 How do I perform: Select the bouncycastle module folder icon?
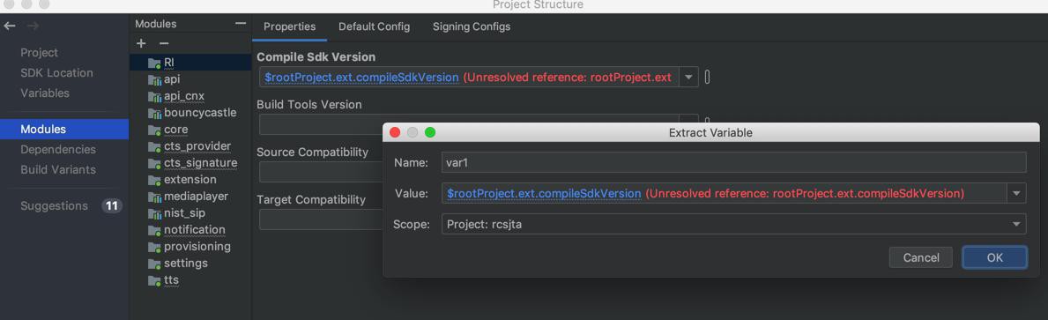154,114
